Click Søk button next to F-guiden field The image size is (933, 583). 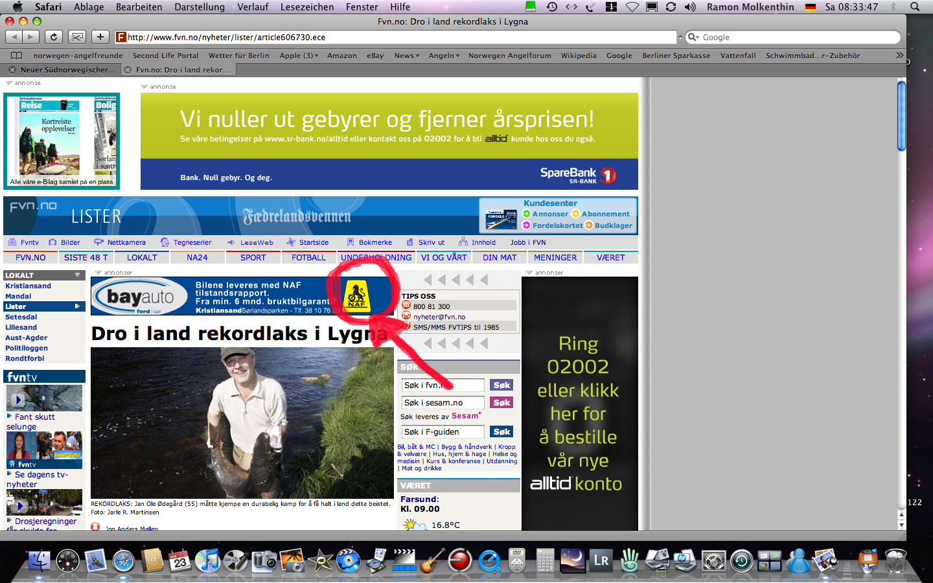point(501,432)
